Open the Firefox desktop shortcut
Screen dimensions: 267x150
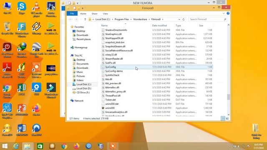pyautogui.click(x=36, y=110)
